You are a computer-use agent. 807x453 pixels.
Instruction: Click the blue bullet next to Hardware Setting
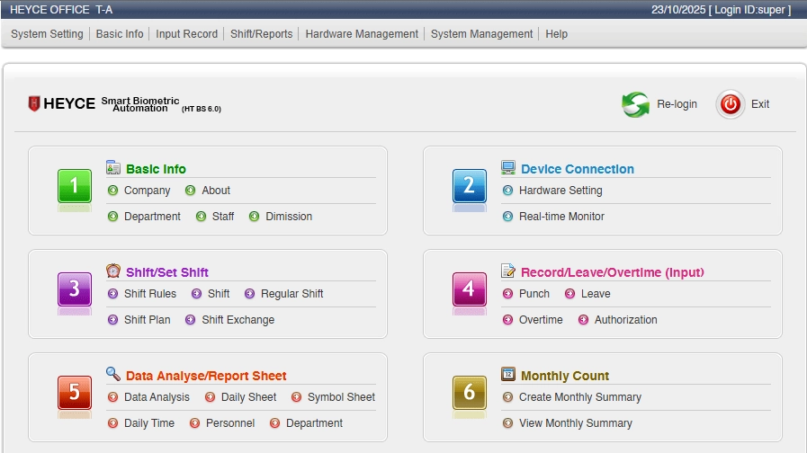click(507, 191)
